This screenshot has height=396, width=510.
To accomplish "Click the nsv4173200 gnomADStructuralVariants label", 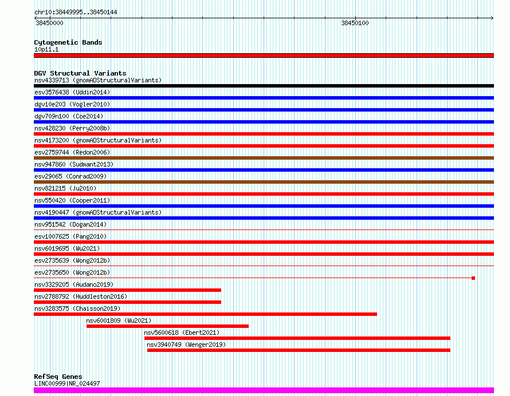I will pyautogui.click(x=98, y=140).
